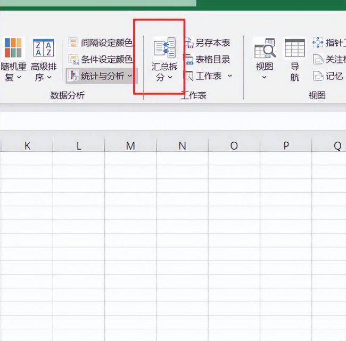Open the 随机重复 dropdown arrow
346x341 pixels.
pyautogui.click(x=19, y=77)
